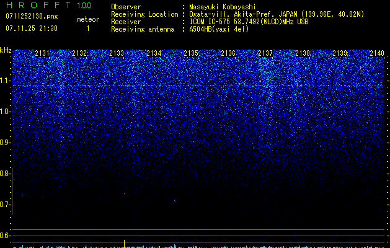The image size is (390, 248).
Task: Click time marker 2131
Action: (x=42, y=53)
